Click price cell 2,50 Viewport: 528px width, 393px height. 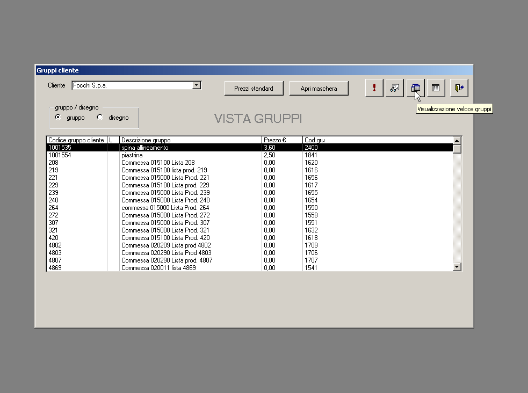[270, 155]
